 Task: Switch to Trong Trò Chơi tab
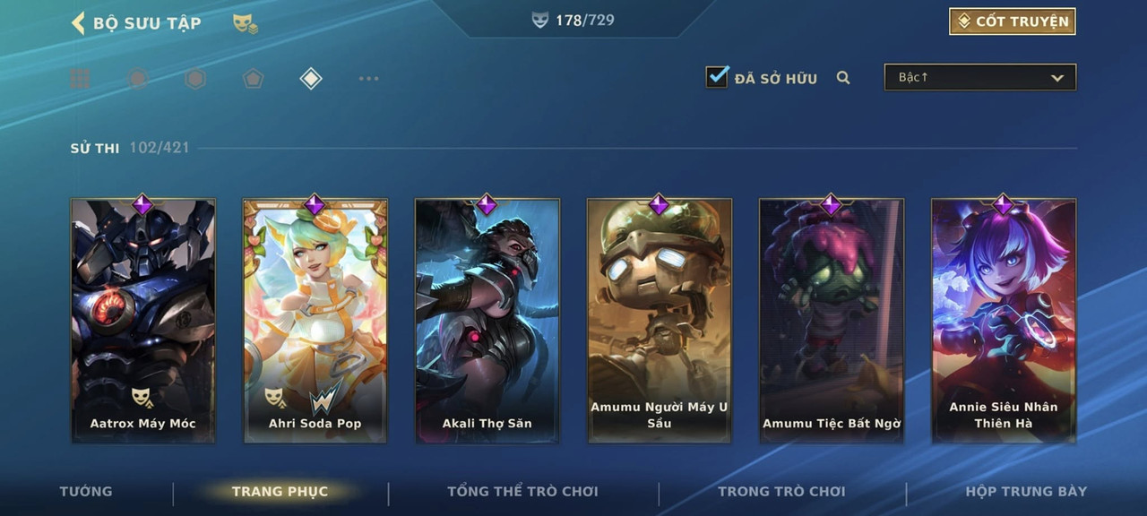point(781,491)
